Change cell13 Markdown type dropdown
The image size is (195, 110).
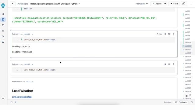(x=17, y=82)
